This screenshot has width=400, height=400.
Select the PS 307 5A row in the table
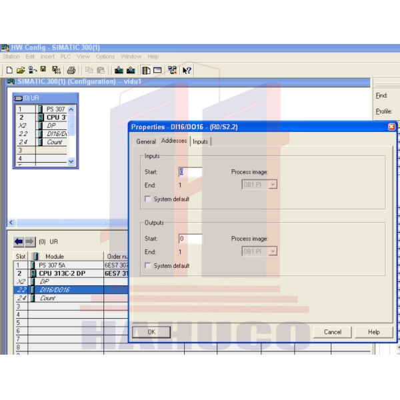71,265
